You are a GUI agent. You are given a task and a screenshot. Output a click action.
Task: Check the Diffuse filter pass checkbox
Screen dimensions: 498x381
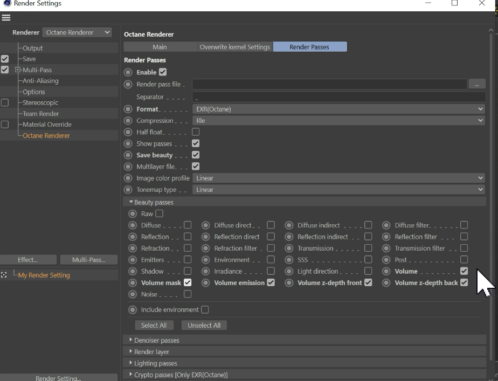tap(464, 225)
